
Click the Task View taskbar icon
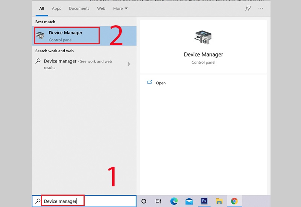tap(158, 201)
